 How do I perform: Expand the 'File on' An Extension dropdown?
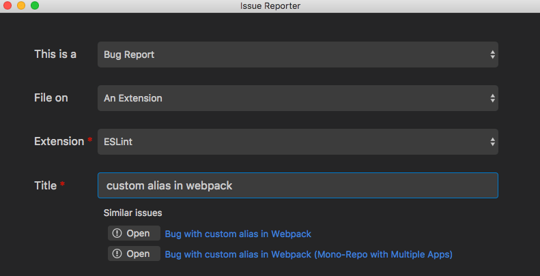pyautogui.click(x=297, y=98)
